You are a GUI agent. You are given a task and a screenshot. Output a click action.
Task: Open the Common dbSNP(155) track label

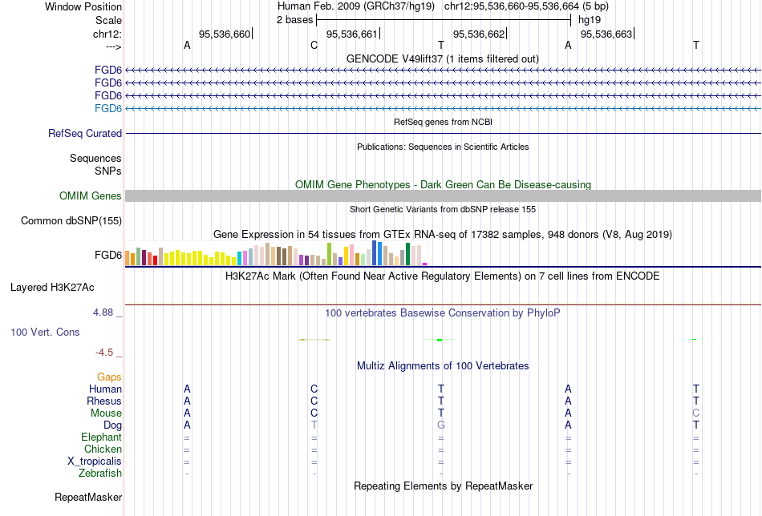pyautogui.click(x=71, y=221)
